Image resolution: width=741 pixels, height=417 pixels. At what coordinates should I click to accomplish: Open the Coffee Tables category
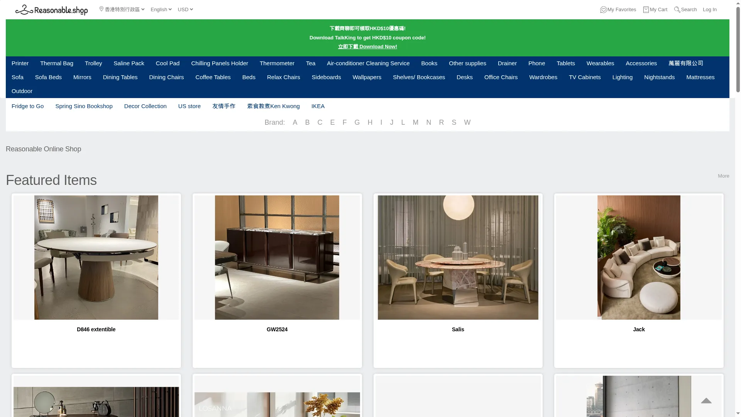pyautogui.click(x=213, y=77)
